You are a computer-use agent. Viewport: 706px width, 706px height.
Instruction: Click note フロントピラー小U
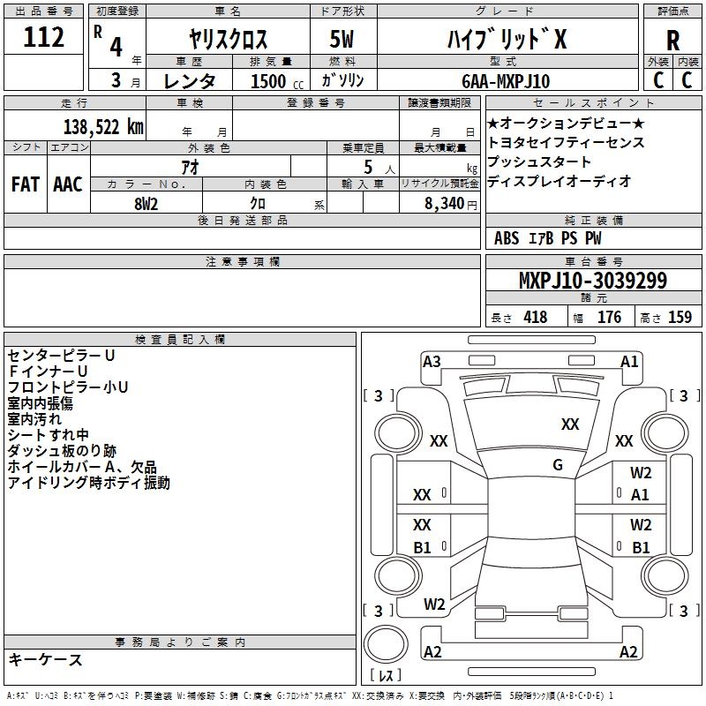(68, 387)
